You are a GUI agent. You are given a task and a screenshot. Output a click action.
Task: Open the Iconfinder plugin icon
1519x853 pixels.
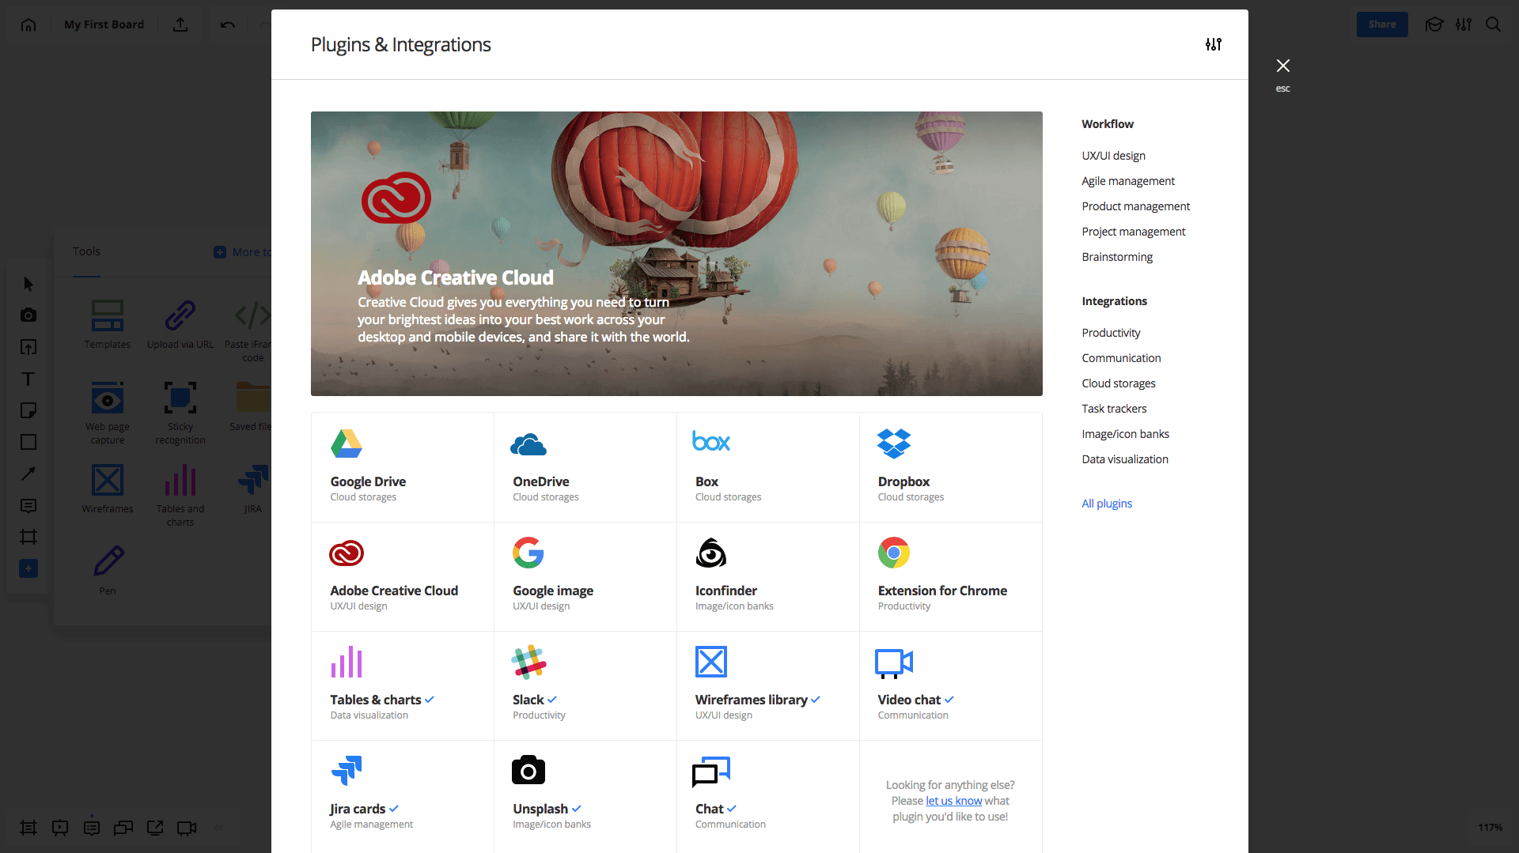(x=710, y=553)
